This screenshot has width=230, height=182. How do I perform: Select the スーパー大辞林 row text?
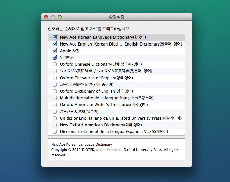point(79,112)
